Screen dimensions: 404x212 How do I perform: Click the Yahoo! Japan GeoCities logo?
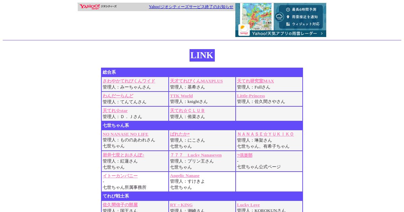[x=98, y=7]
